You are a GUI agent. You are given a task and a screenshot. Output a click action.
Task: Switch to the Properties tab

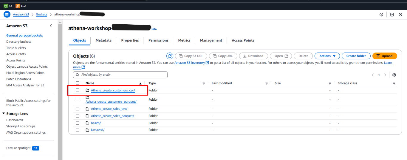(130, 40)
